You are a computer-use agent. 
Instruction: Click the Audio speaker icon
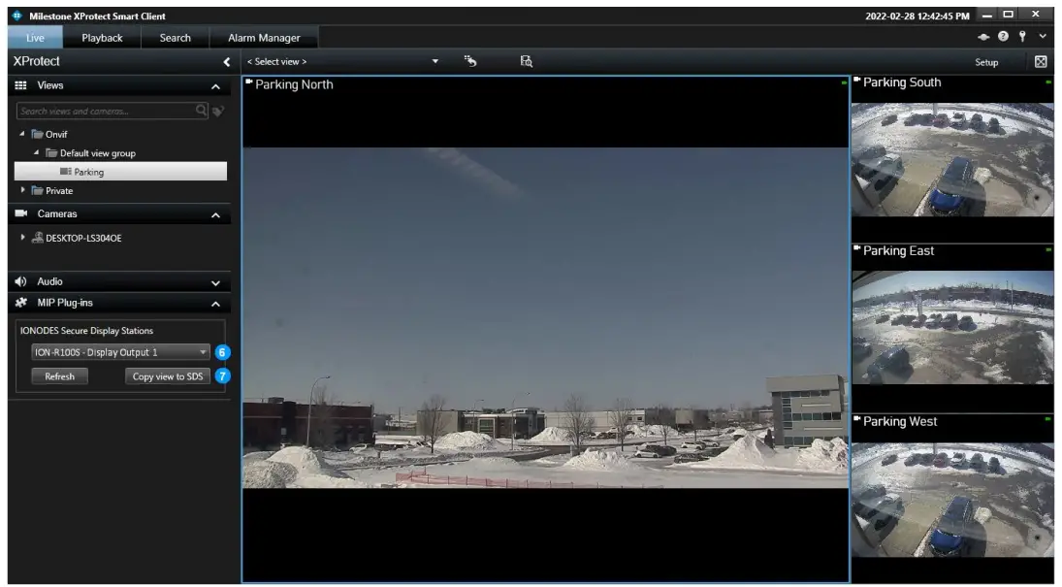tap(21, 281)
